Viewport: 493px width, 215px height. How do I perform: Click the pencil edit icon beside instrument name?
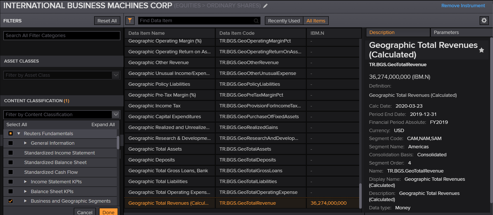click(x=265, y=6)
